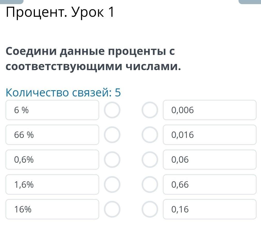Image resolution: width=261 pixels, height=238 pixels.
Task: Click the 66 % answer box
Action: (52, 135)
